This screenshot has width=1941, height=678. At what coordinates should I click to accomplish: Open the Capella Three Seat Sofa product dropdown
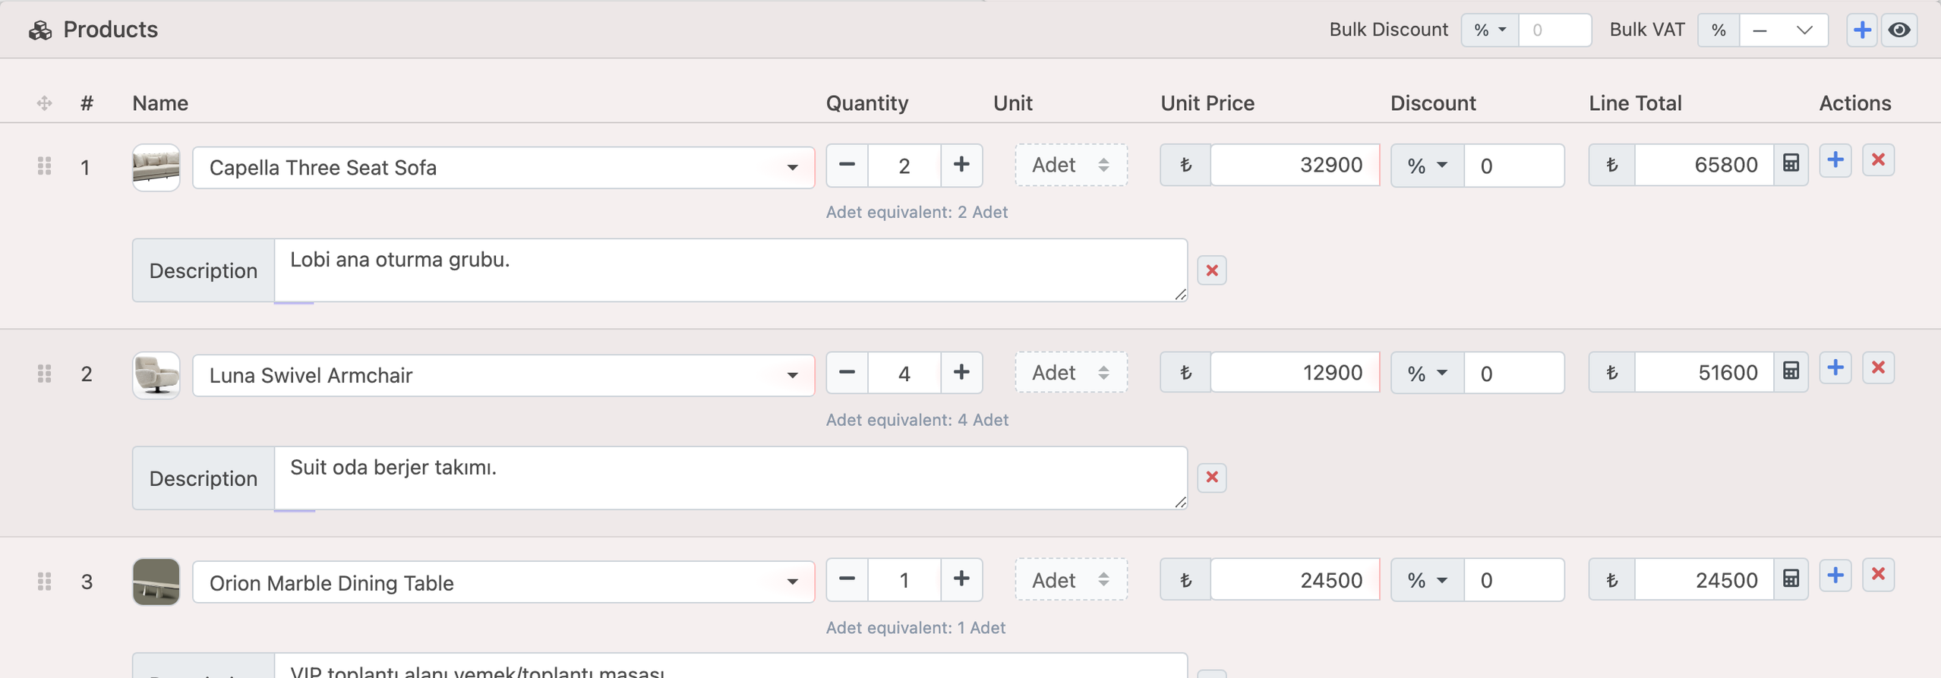tap(503, 167)
